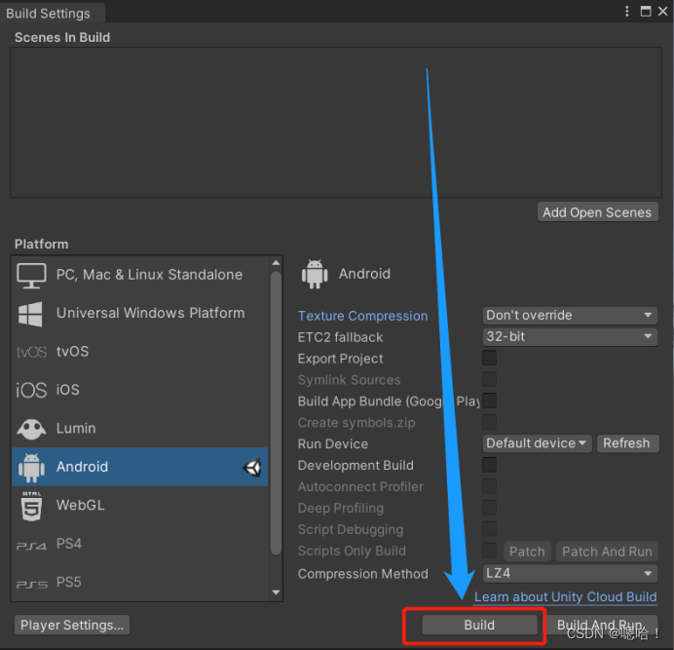Open the ETC2 fallback 32-bit dropdown
The height and width of the screenshot is (650, 674).
click(570, 337)
